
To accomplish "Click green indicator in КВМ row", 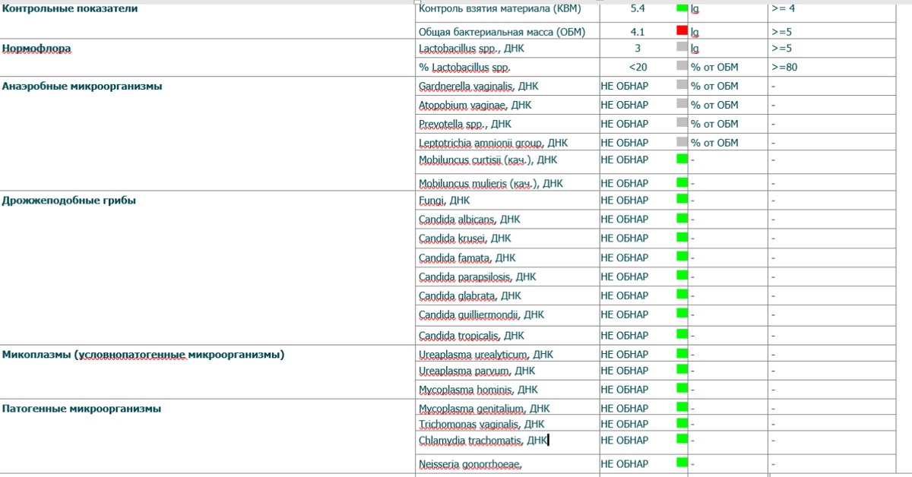I will 682,8.
